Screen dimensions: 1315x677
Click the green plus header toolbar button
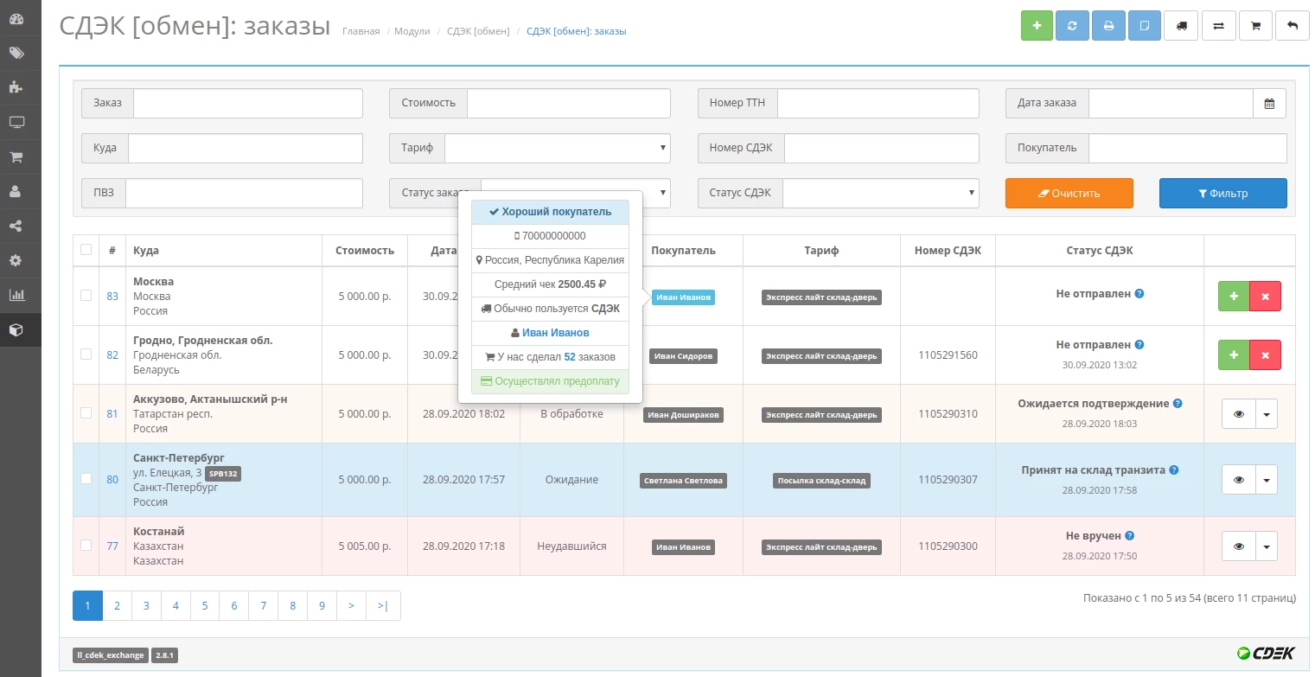tap(1037, 26)
